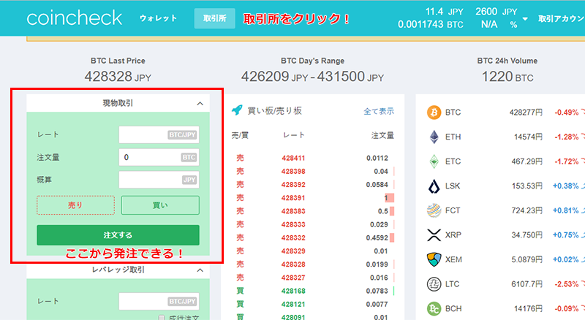Click XRP price 34.750円
This screenshot has height=320, width=585.
coord(527,235)
